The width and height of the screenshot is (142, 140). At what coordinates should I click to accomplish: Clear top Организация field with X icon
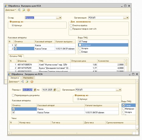coord(127,18)
